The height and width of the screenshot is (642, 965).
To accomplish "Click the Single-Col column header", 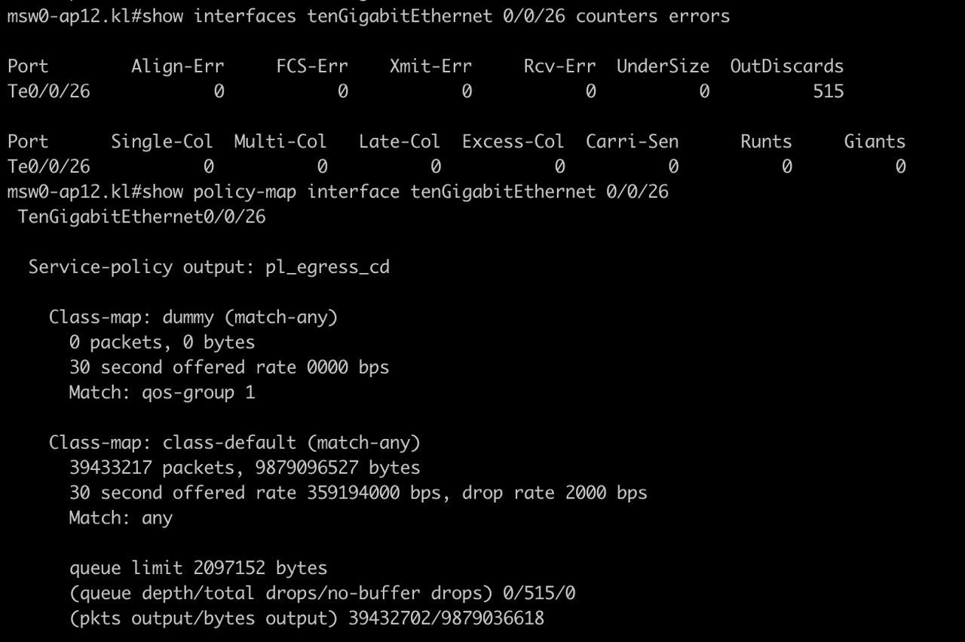I will click(x=161, y=142).
